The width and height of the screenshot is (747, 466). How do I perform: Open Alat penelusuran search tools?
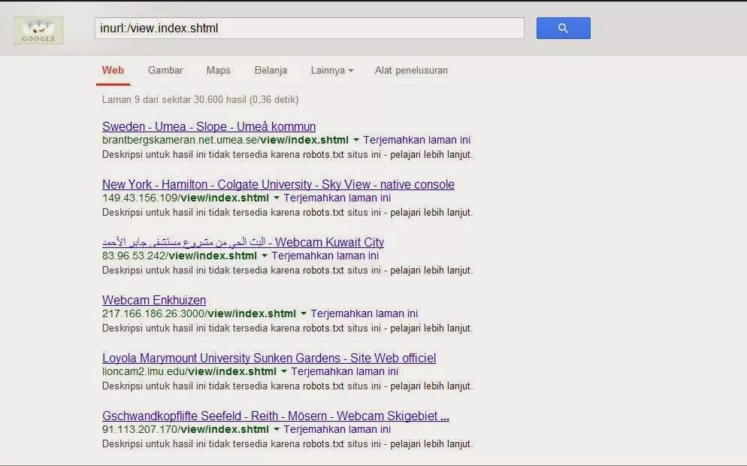(x=411, y=71)
